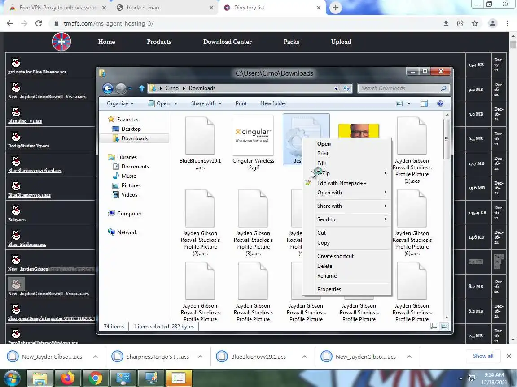
Task: Click Explorer's back navigation arrow
Action: 108,88
